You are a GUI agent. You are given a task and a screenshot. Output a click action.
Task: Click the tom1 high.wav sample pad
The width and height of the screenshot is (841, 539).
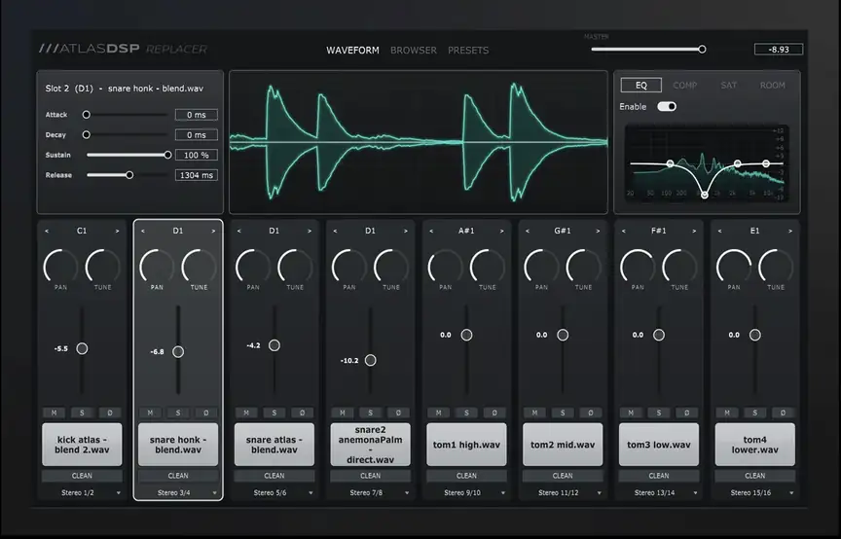(466, 445)
